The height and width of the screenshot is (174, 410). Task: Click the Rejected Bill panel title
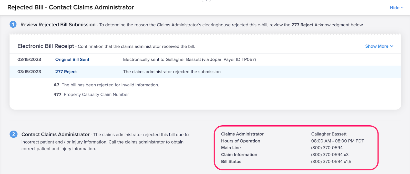[x=70, y=7]
